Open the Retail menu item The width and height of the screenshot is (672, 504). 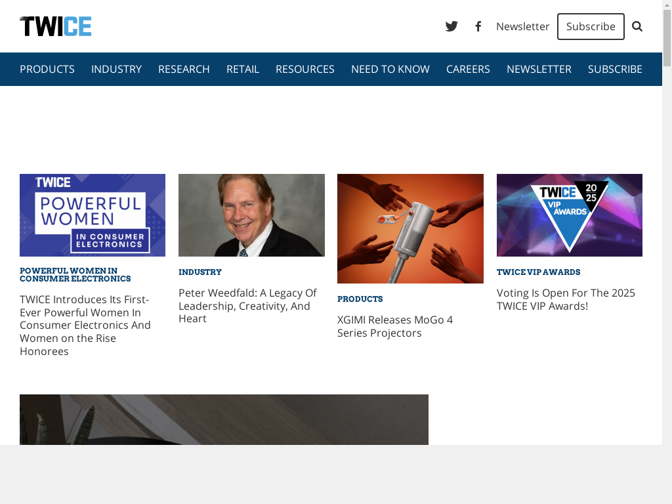[x=243, y=69]
